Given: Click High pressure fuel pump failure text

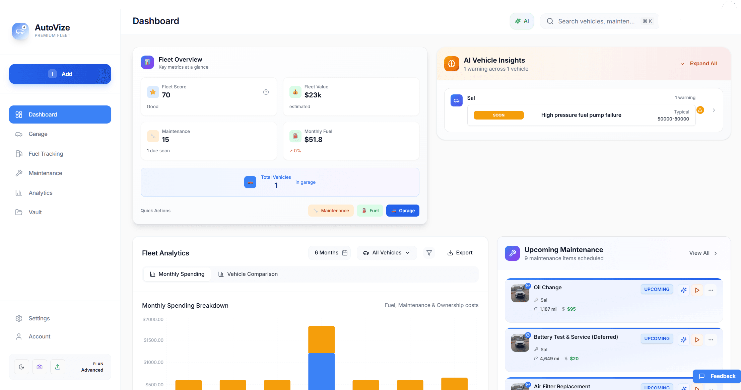Looking at the screenshot, I should coord(581,115).
